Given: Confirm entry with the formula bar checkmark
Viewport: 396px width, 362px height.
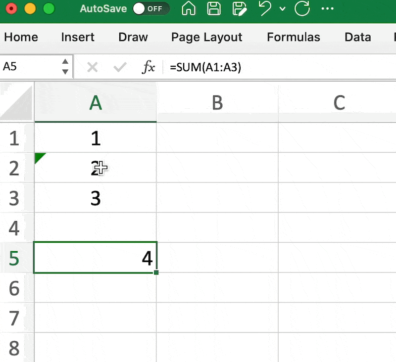Looking at the screenshot, I should click(x=119, y=67).
